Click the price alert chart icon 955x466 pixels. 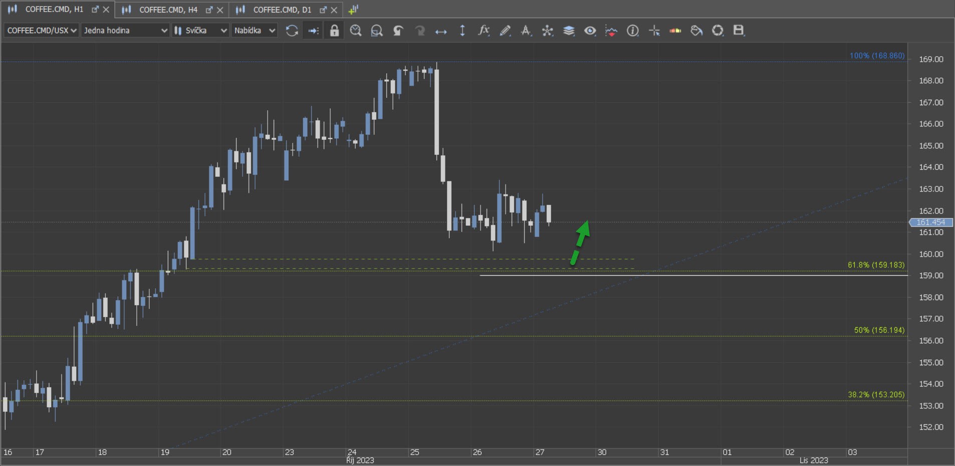pos(611,31)
